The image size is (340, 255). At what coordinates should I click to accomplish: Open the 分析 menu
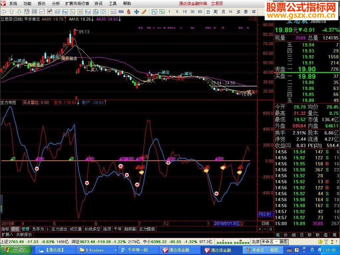coord(56,3)
